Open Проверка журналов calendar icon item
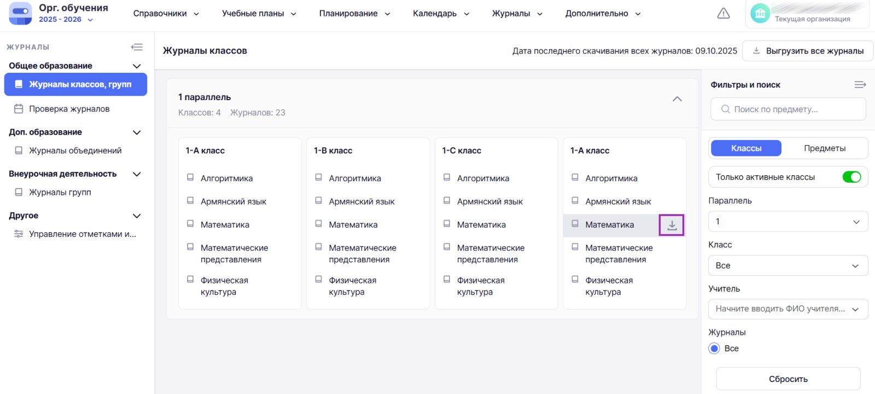 pos(69,109)
